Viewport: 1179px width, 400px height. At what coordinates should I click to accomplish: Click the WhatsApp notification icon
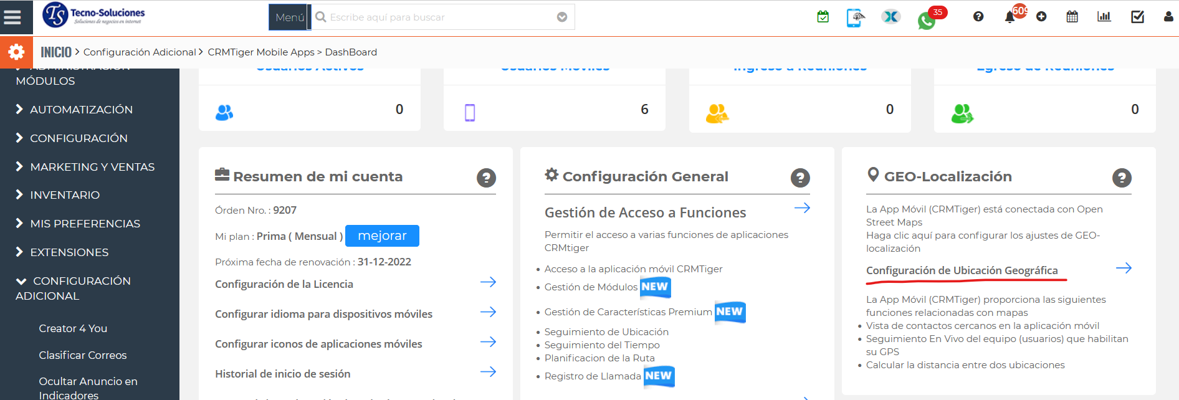point(926,21)
